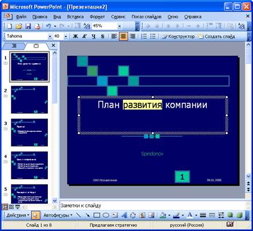
Task: Toggle align left
Action: point(114,36)
